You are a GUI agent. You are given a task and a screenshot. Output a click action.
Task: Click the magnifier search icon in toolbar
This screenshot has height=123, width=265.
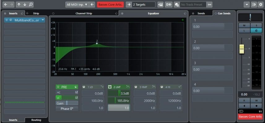click(x=31, y=5)
